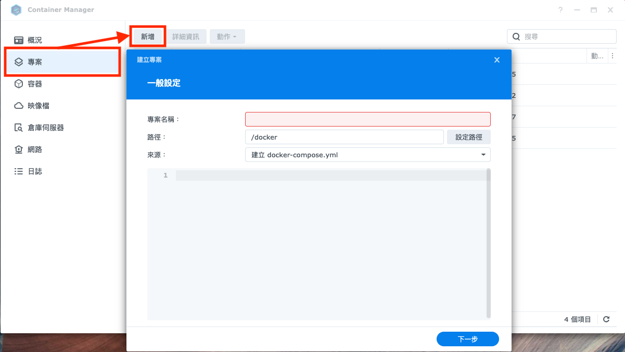Click the vertical dots column options icon
This screenshot has width=625, height=352.
tap(613, 56)
